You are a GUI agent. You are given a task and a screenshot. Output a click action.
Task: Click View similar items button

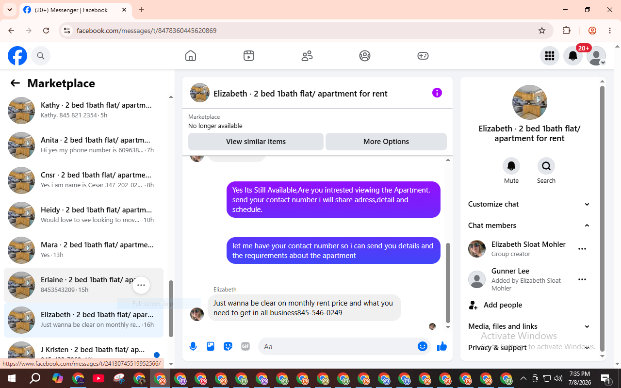[256, 142]
